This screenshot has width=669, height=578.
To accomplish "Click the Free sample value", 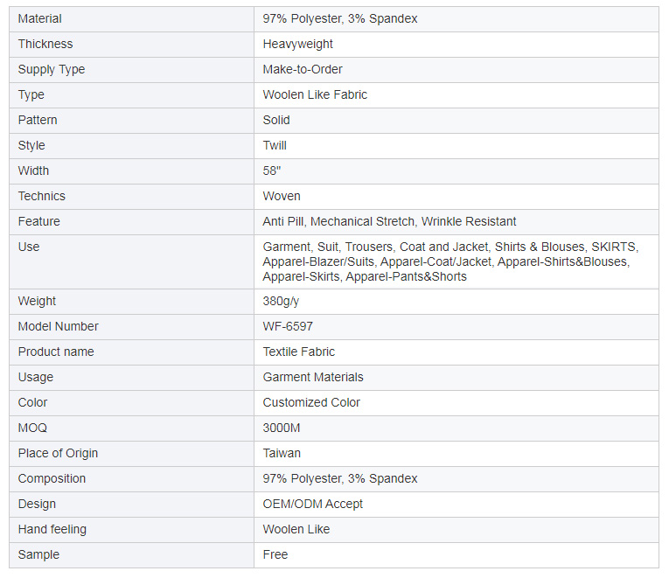I will point(275,554).
